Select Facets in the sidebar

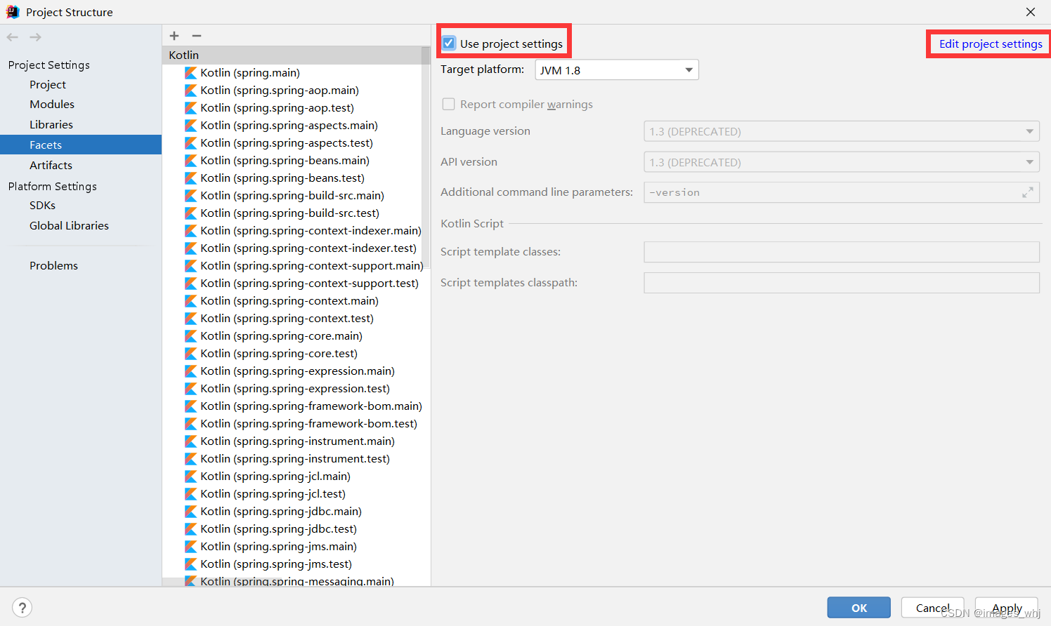tap(81, 145)
